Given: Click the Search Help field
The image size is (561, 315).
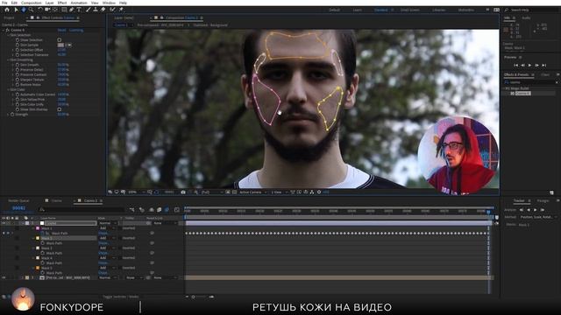Looking at the screenshot, I should [x=532, y=10].
